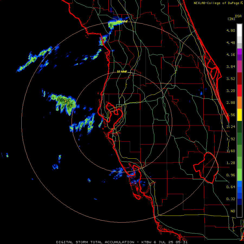Click the 3.52 legend value
Viewport: 244px width, 244px height.
point(231,79)
